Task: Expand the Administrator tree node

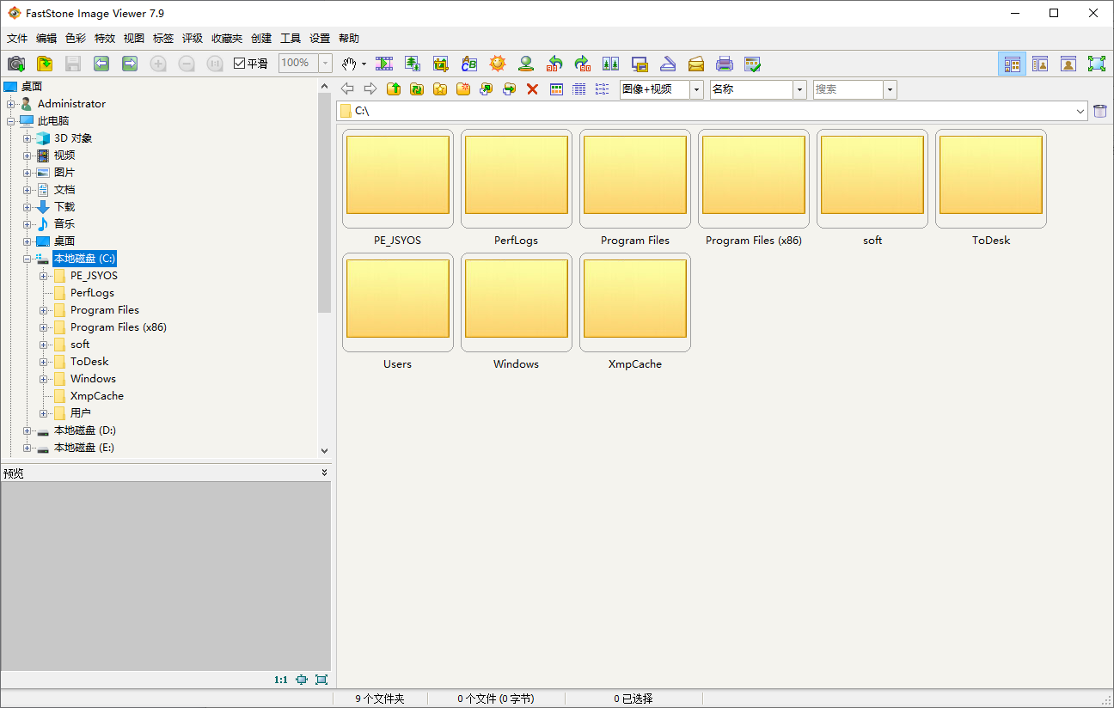Action: (11, 104)
